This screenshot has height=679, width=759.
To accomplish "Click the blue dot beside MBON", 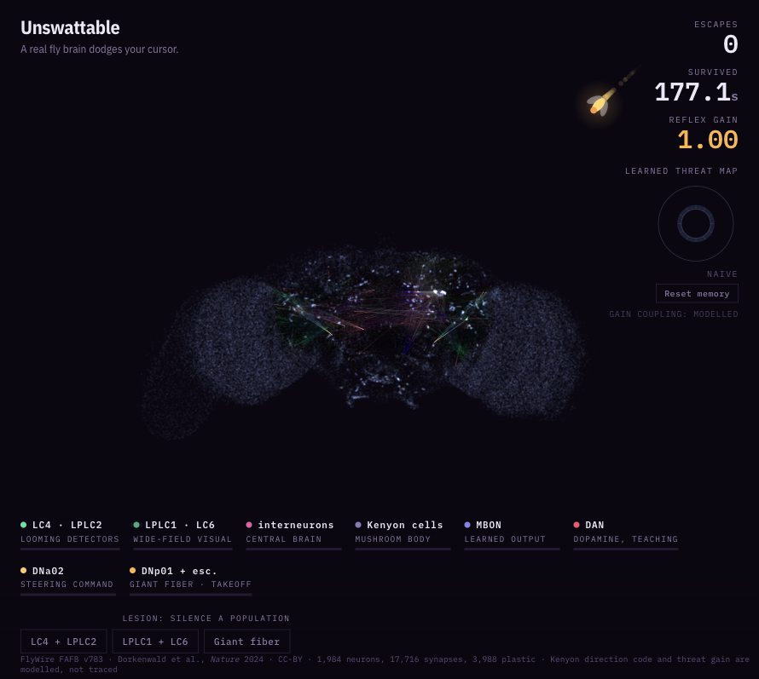I will tap(467, 525).
